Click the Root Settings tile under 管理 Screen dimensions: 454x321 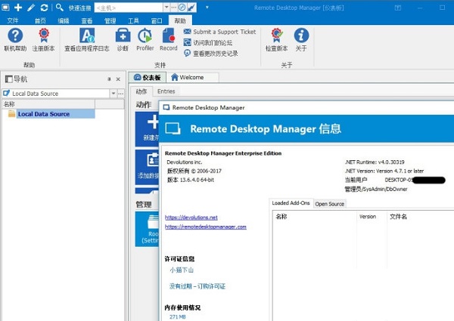click(x=147, y=229)
